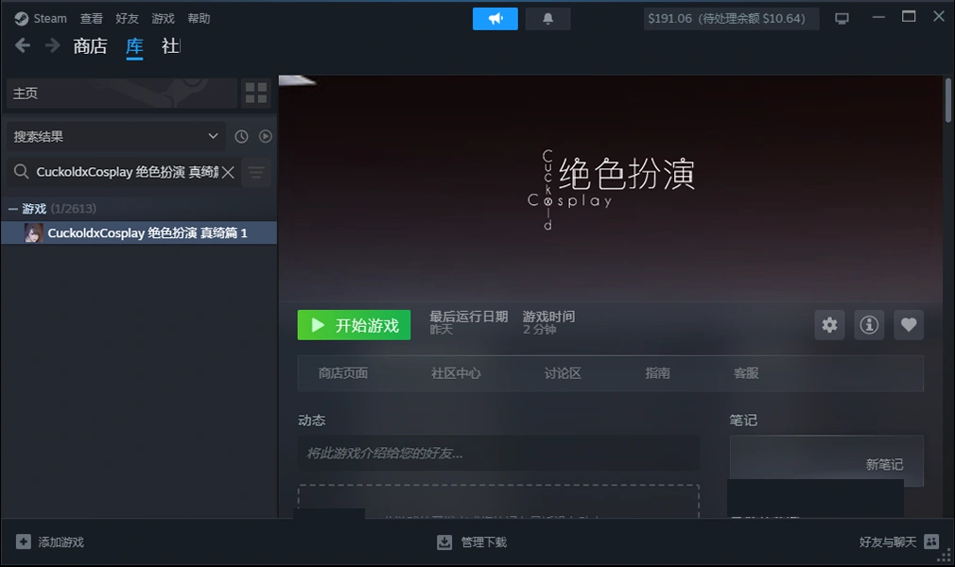This screenshot has height=567, width=955.
Task: Click the clock recent-activity sort icon
Action: (x=241, y=136)
